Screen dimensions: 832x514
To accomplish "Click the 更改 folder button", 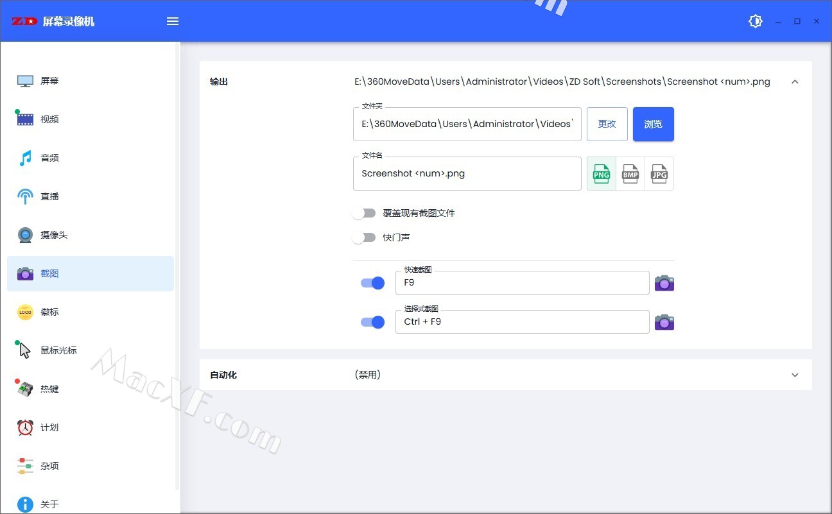I will [x=607, y=124].
